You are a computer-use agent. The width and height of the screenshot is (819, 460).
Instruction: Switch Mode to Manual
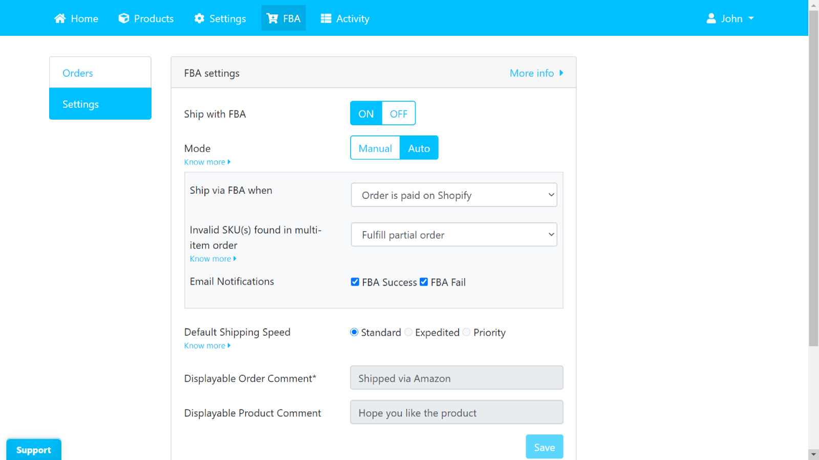(x=375, y=148)
